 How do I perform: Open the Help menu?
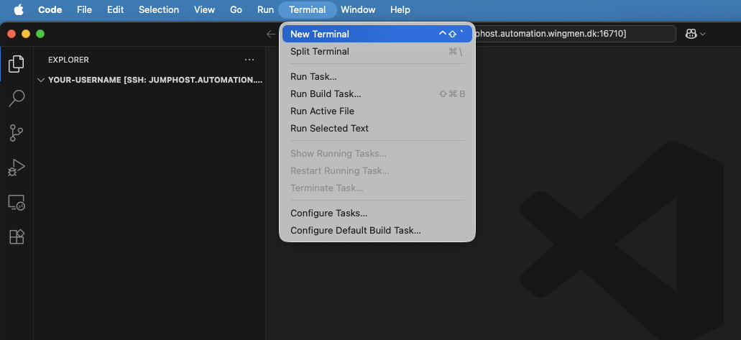[x=400, y=9]
